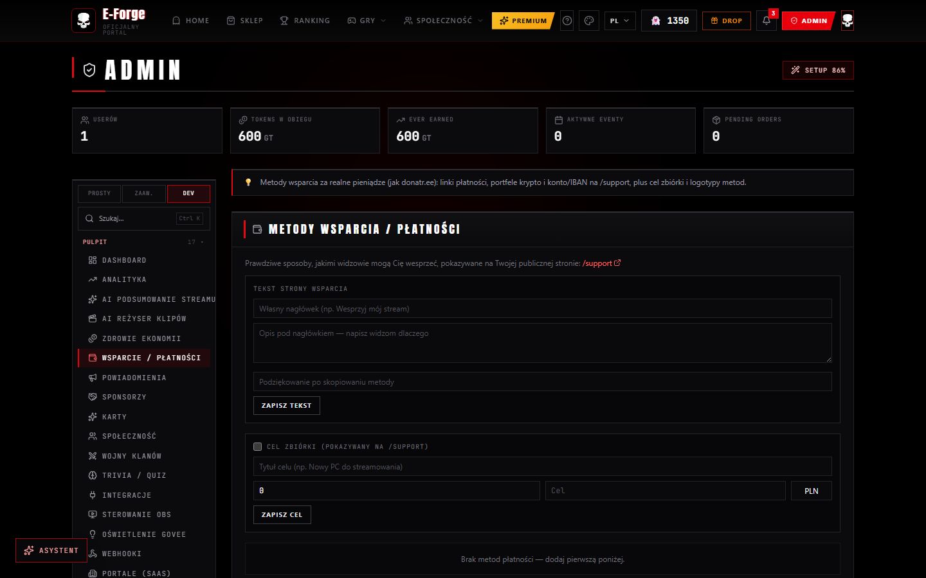Click the skull avatar in the top-right corner

(848, 21)
